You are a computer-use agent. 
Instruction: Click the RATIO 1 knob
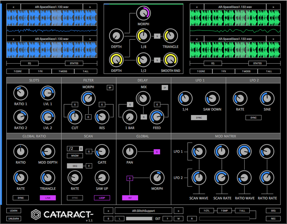21,93
